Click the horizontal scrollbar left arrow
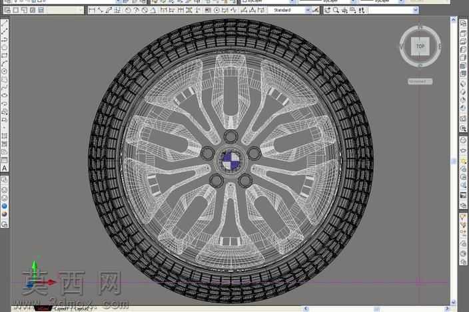 coord(305,309)
